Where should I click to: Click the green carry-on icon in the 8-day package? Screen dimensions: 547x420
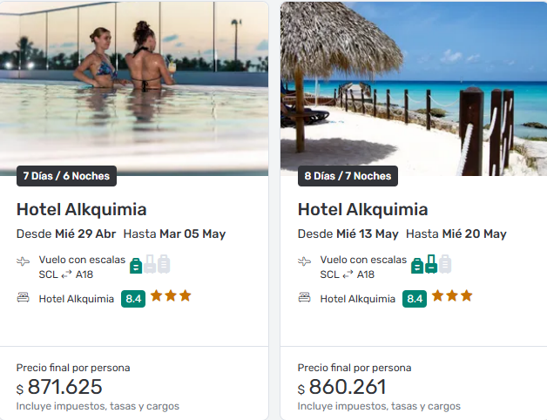tap(431, 264)
